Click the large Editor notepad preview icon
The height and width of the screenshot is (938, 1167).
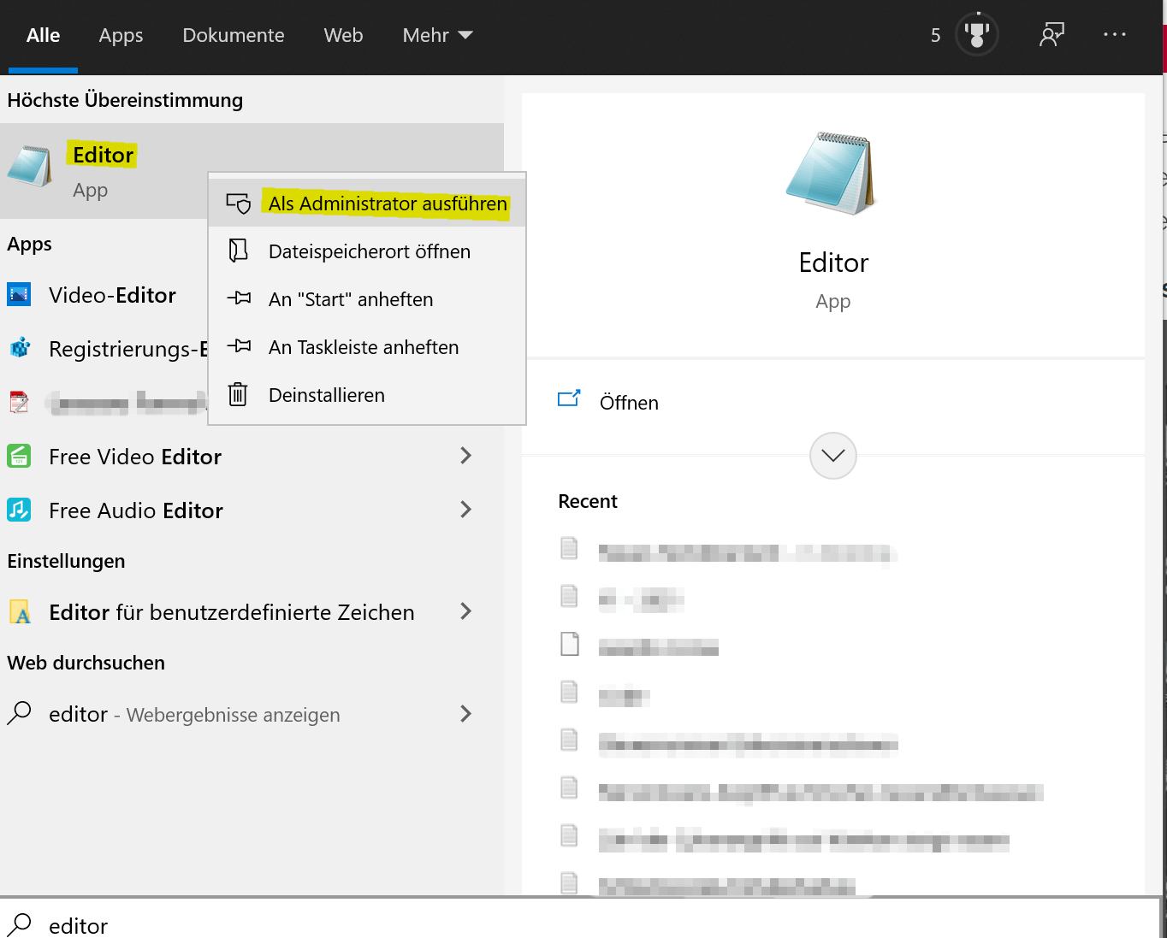pyautogui.click(x=832, y=174)
